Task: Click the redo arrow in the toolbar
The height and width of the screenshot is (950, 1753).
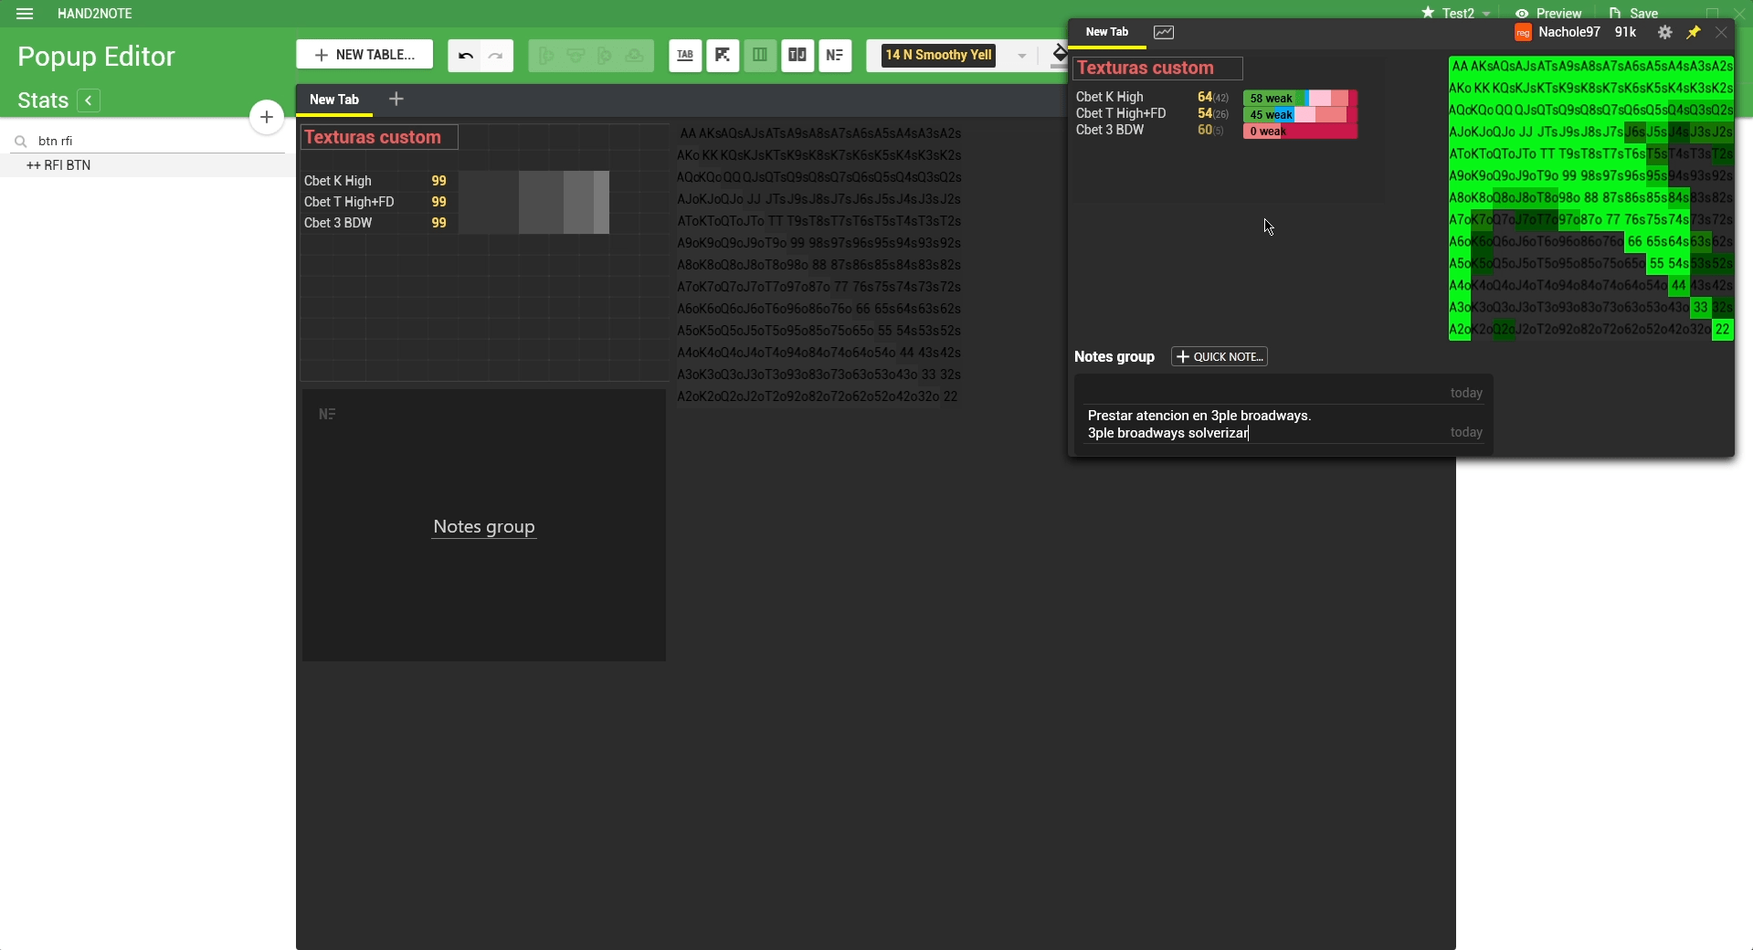Action: click(x=496, y=56)
